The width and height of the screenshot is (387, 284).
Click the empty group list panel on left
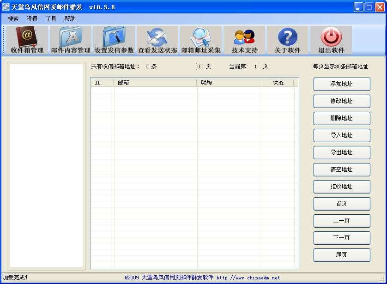pyautogui.click(x=46, y=165)
